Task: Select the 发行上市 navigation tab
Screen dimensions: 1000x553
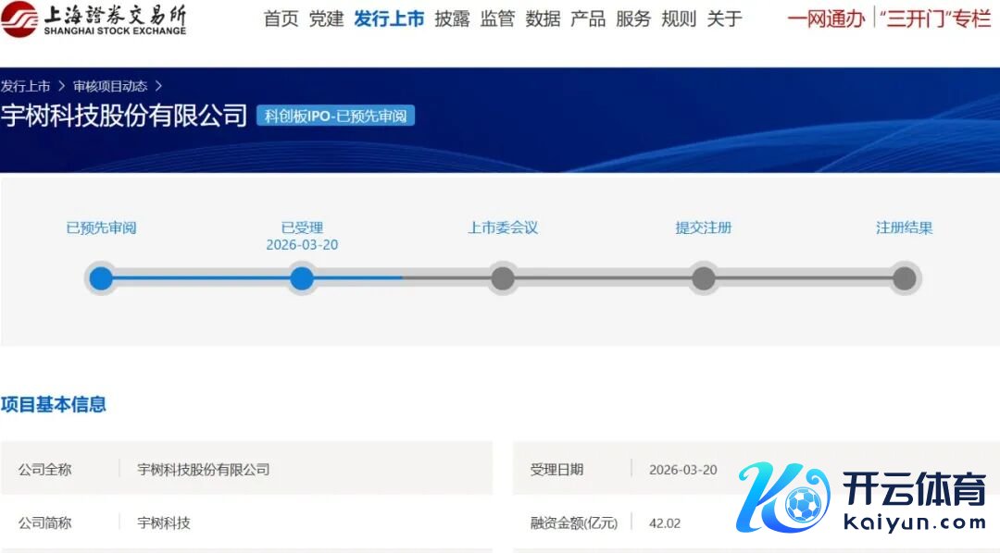Action: coord(389,18)
